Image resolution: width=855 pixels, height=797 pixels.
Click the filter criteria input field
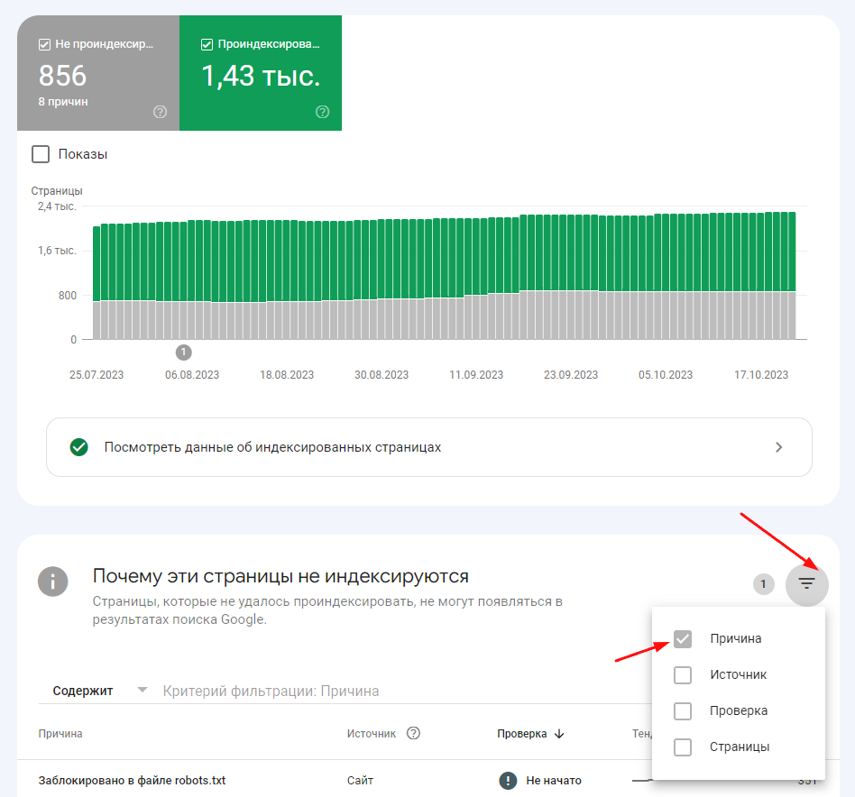[x=271, y=690]
